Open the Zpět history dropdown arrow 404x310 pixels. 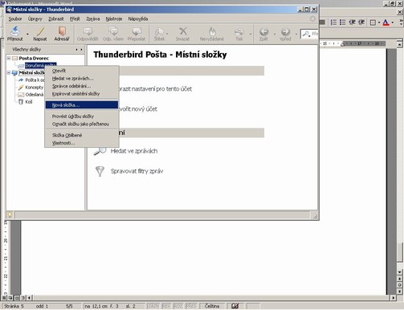coord(275,35)
